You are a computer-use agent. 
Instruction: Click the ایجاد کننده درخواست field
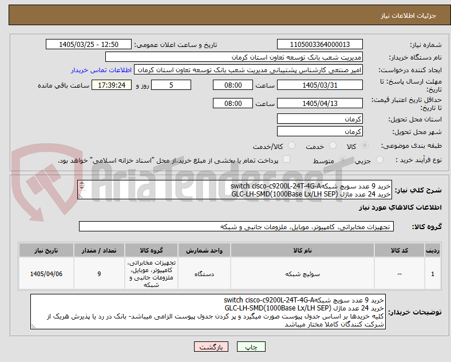click(248, 70)
